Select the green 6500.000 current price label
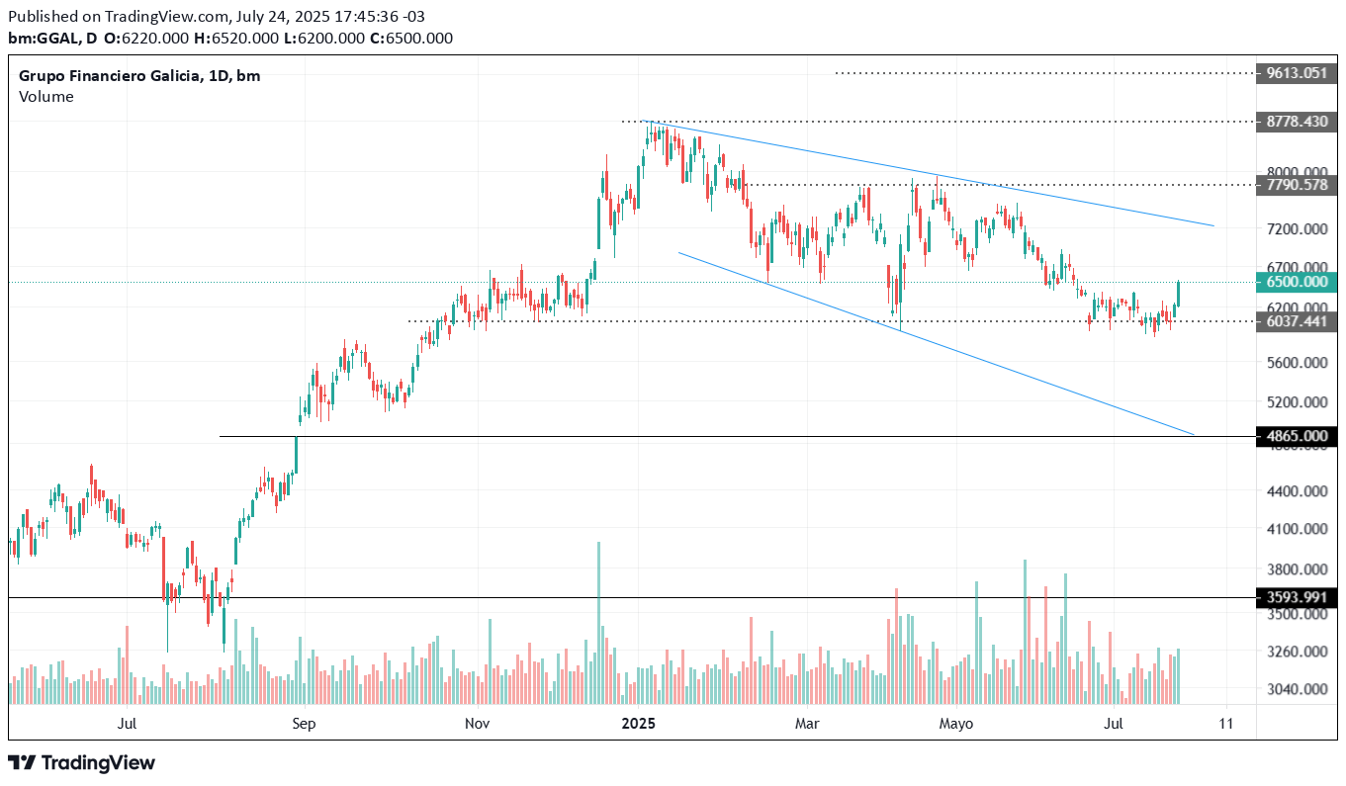Screen dimensions: 1346x786 [x=1297, y=282]
